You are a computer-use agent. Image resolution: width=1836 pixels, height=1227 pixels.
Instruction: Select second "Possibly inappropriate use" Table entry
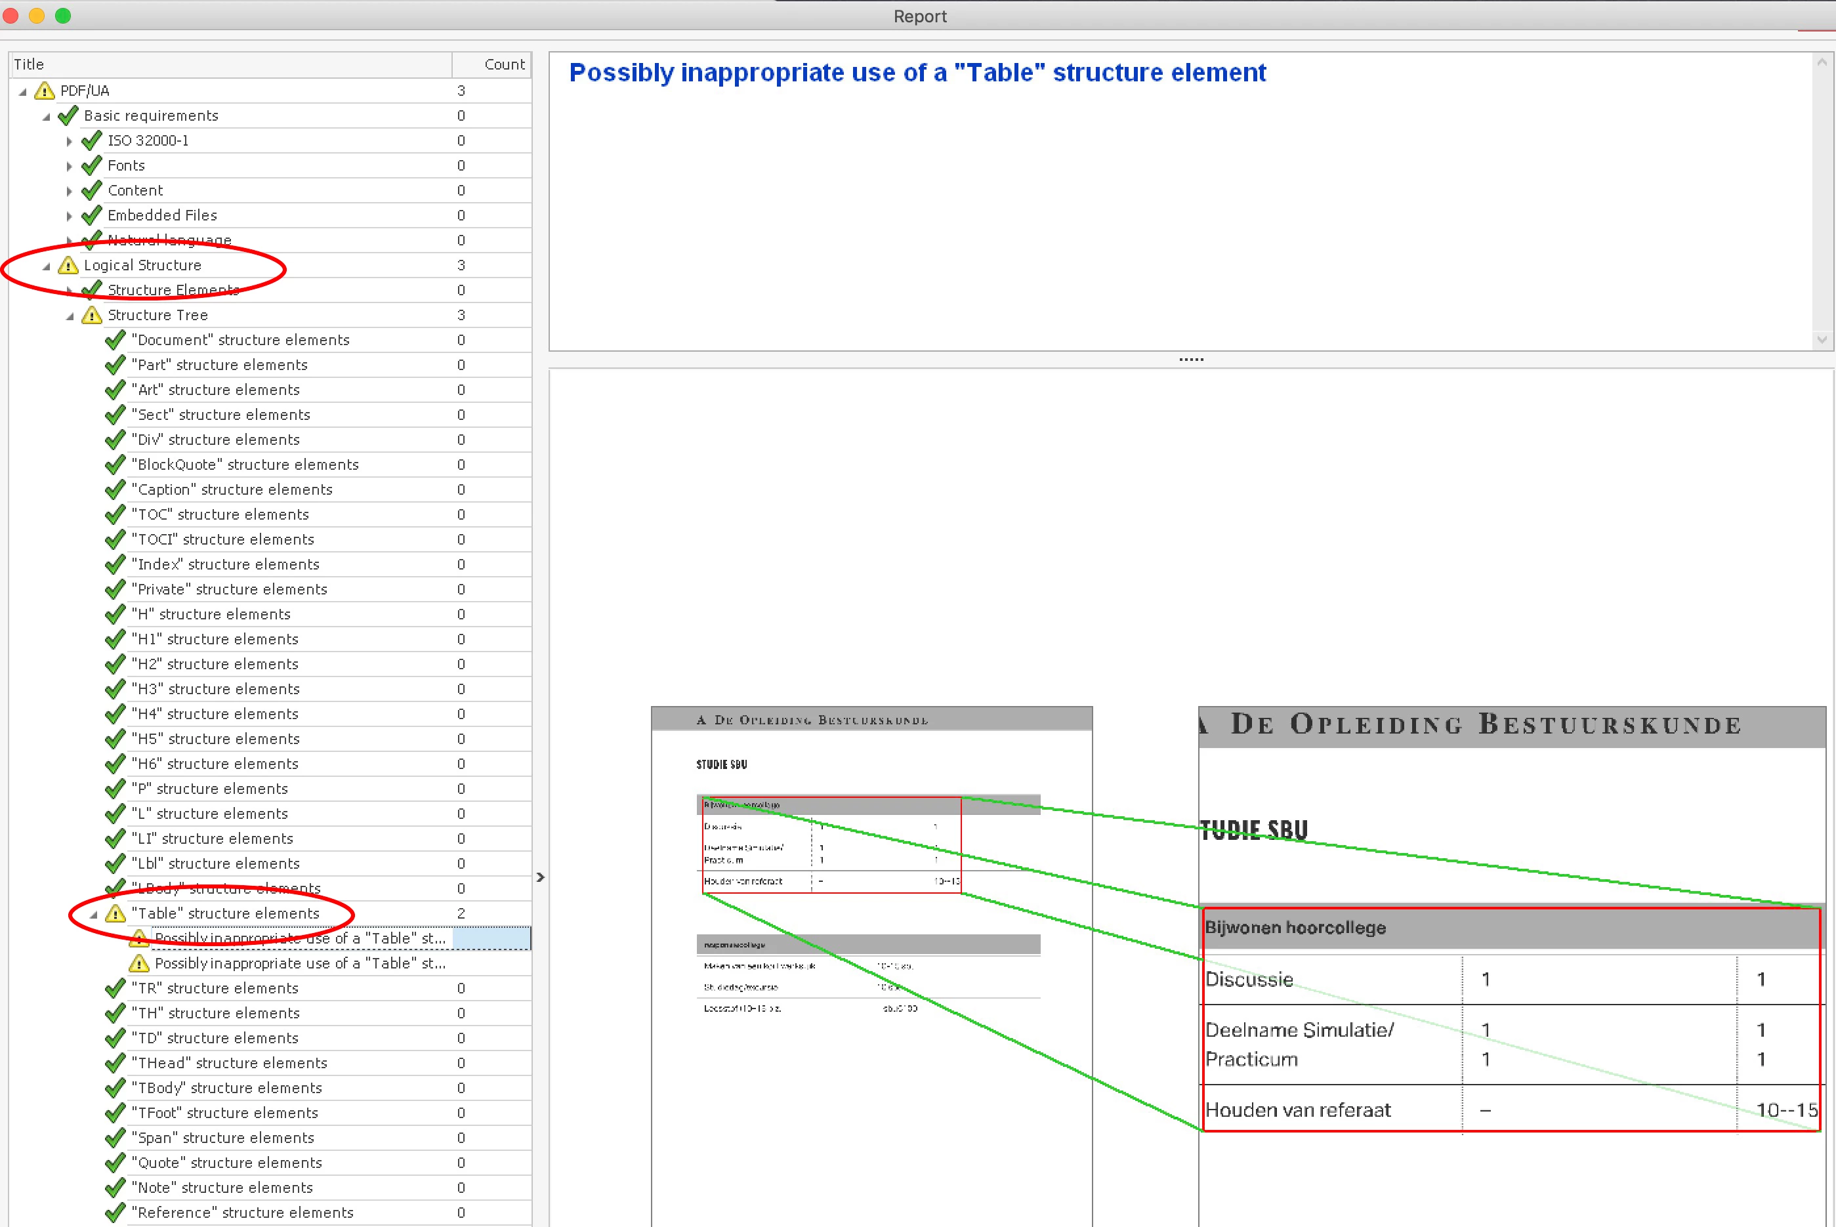tap(300, 963)
